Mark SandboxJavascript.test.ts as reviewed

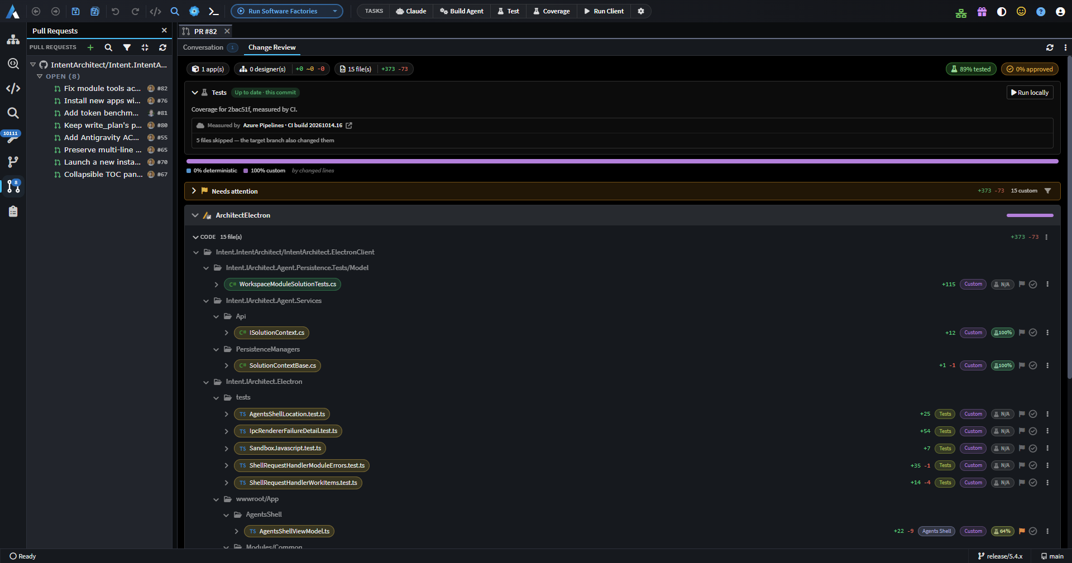(x=1033, y=449)
